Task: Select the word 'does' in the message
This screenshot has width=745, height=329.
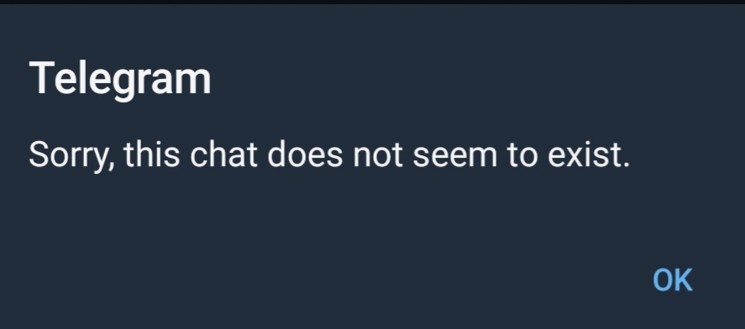Action: point(305,154)
